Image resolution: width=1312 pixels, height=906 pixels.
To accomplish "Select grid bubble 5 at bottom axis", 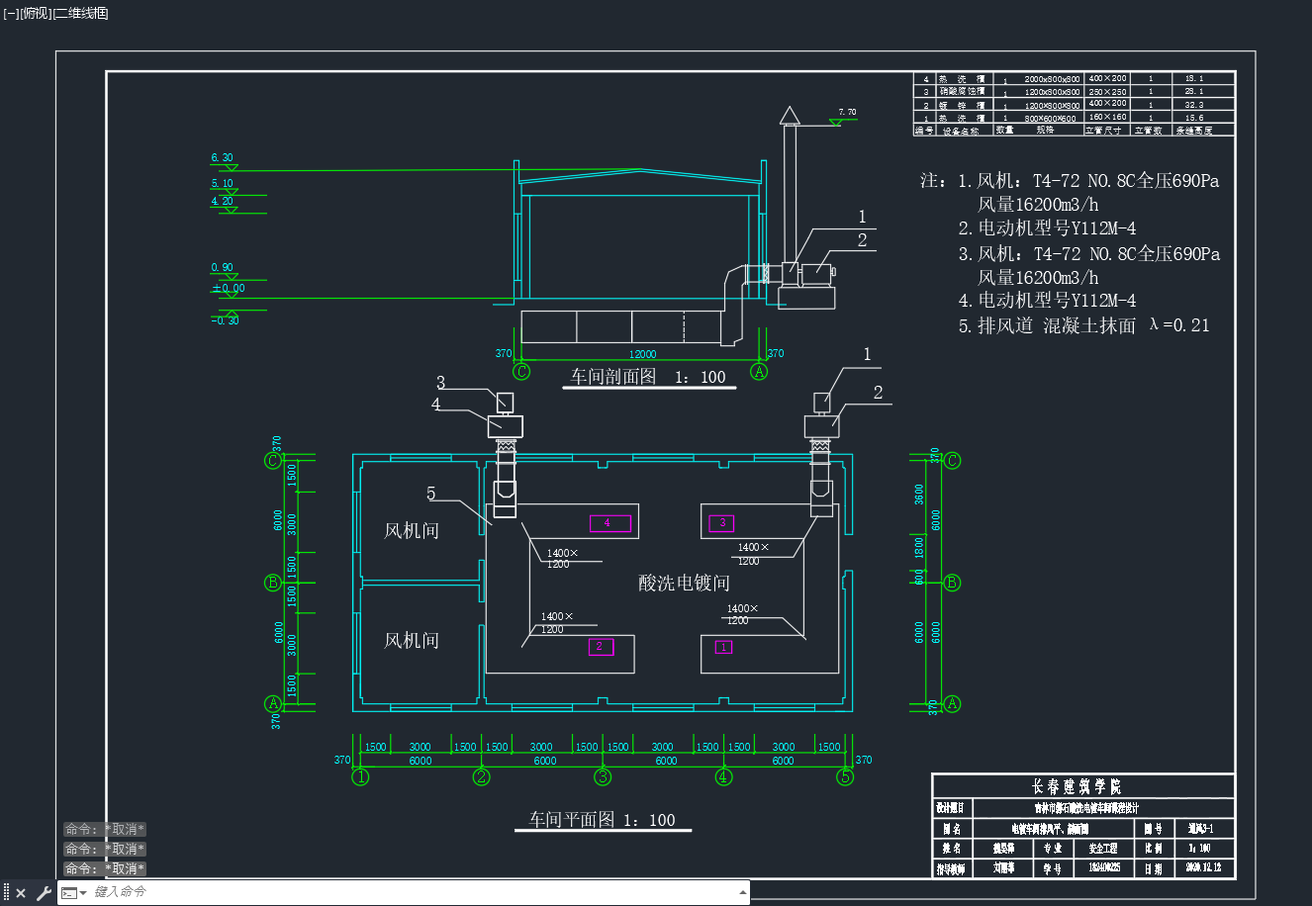I will (845, 777).
